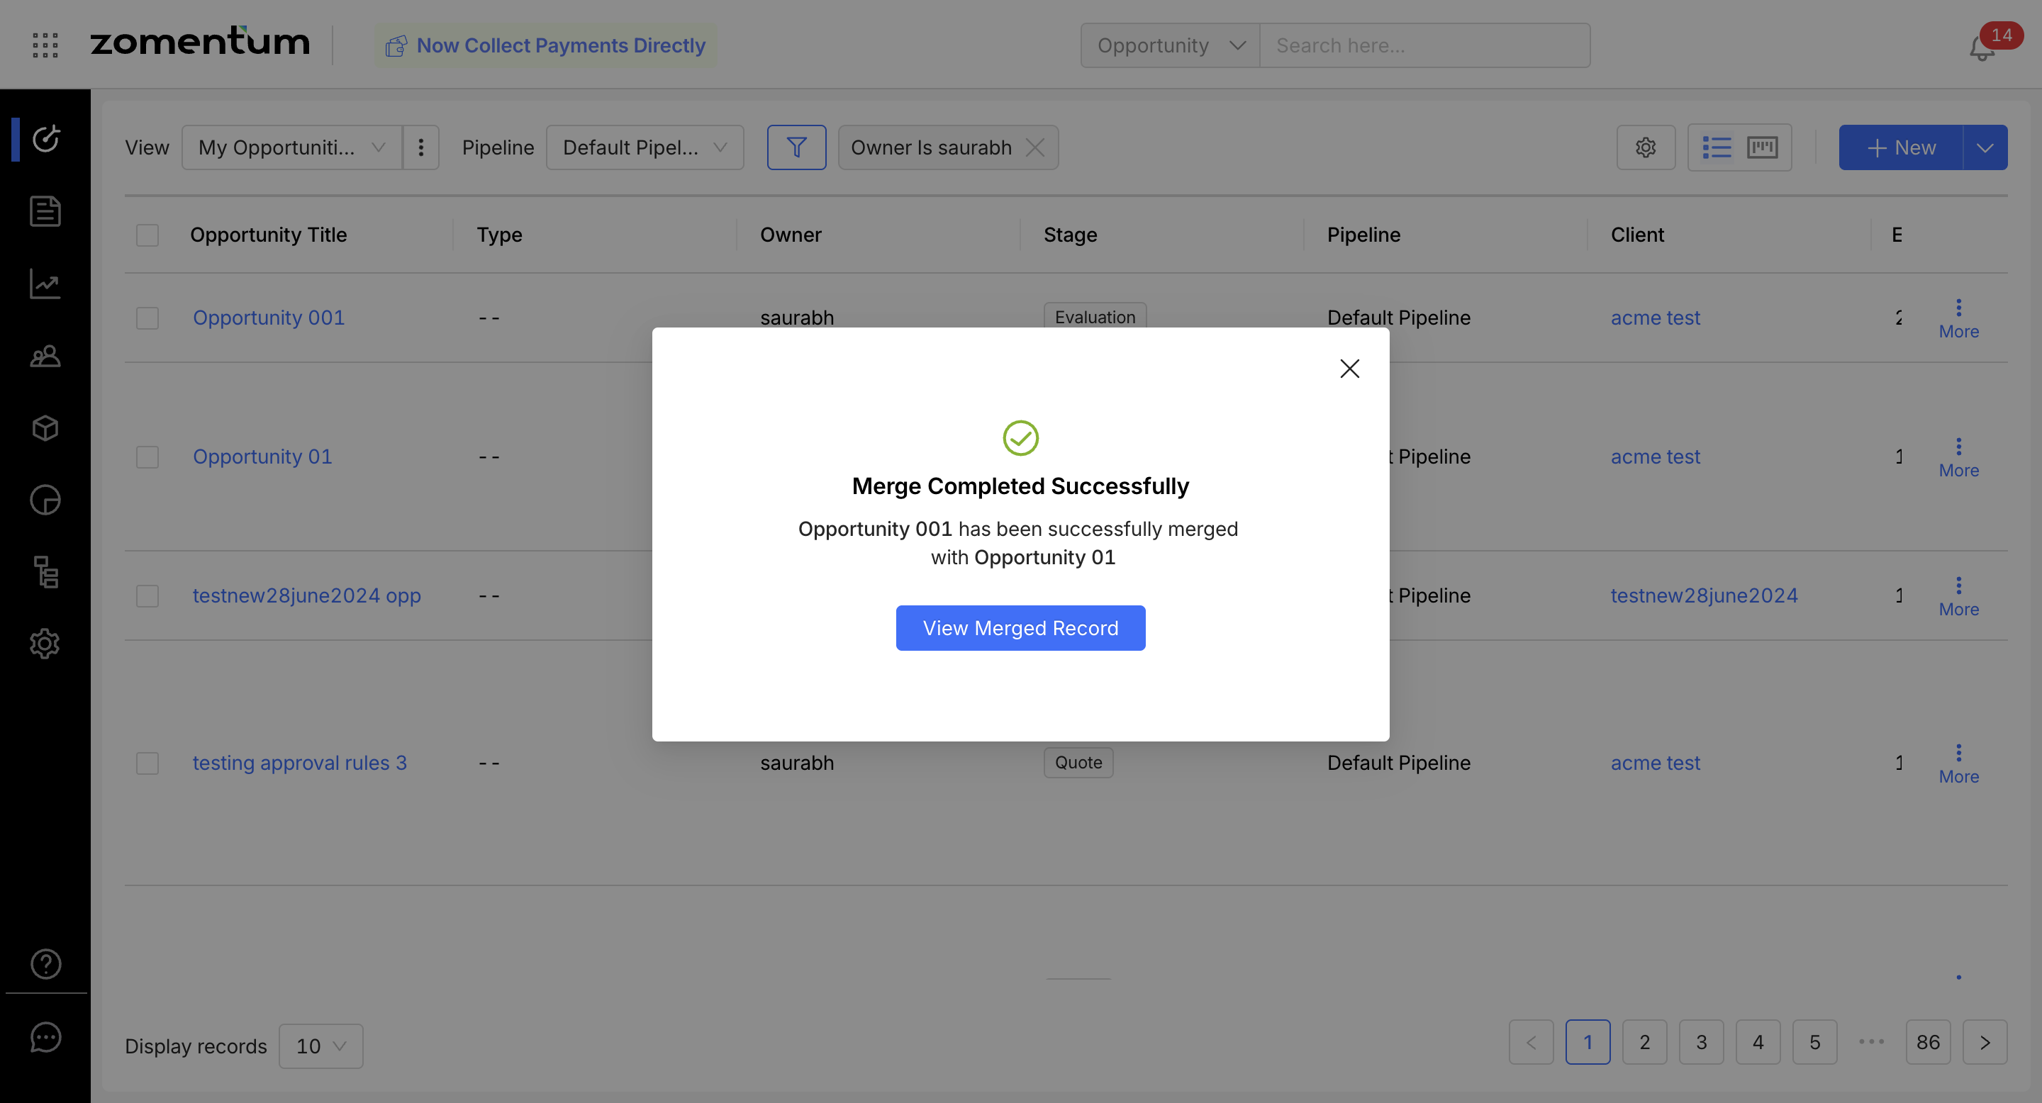Switch to kanban board view icon
The height and width of the screenshot is (1103, 2042).
(x=1762, y=147)
